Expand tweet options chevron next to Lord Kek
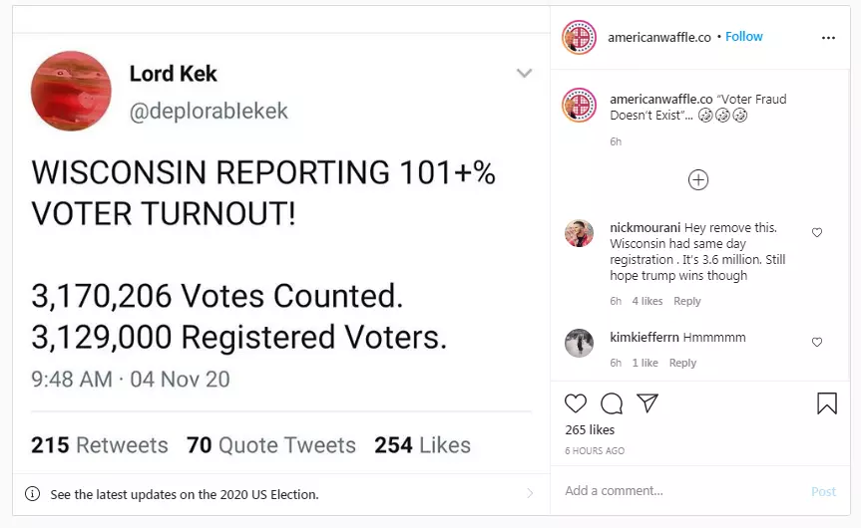 point(525,73)
